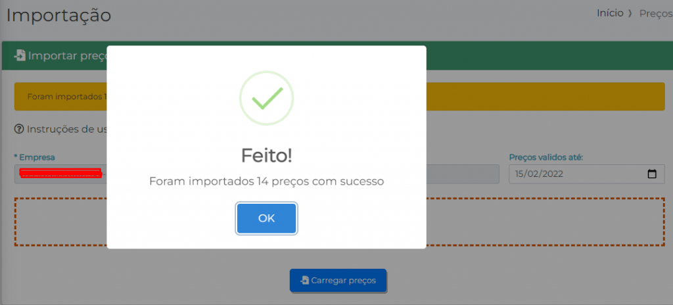Screen dimensions: 673x305
Task: Click the import icon beside 'Importar preços'
Action: pos(20,56)
